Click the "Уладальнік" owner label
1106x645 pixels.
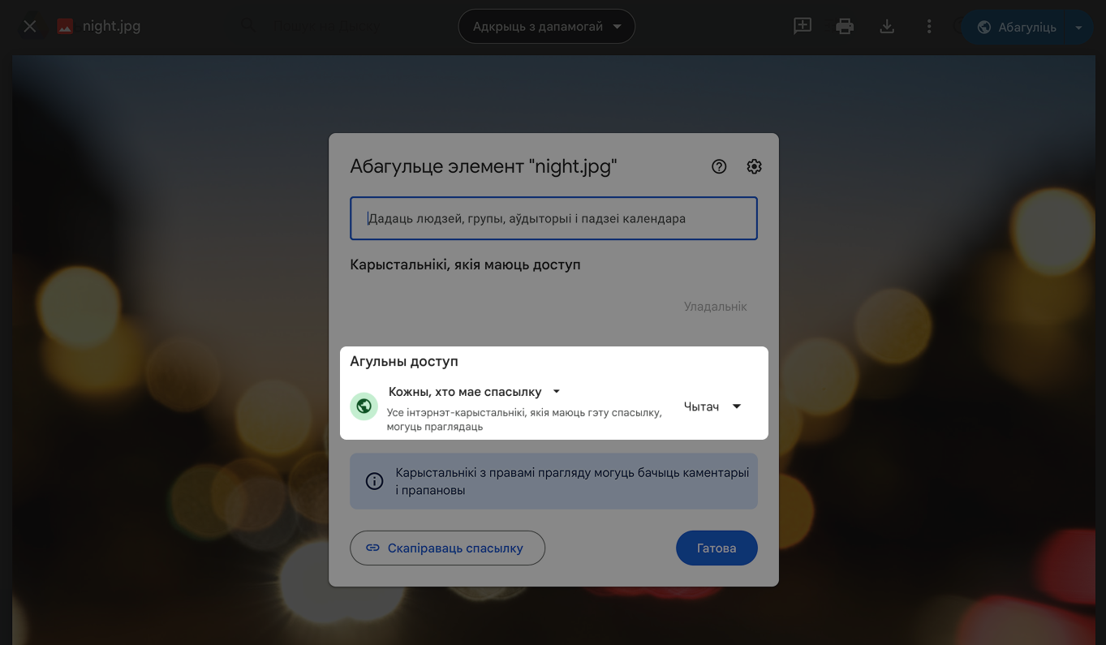tap(715, 307)
